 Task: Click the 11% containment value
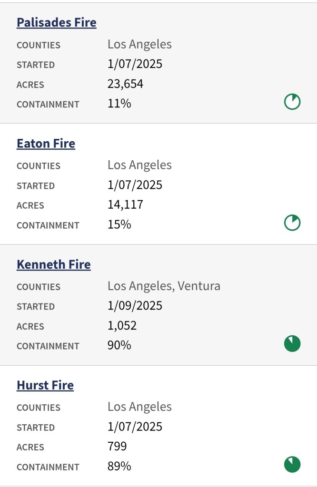tap(119, 104)
